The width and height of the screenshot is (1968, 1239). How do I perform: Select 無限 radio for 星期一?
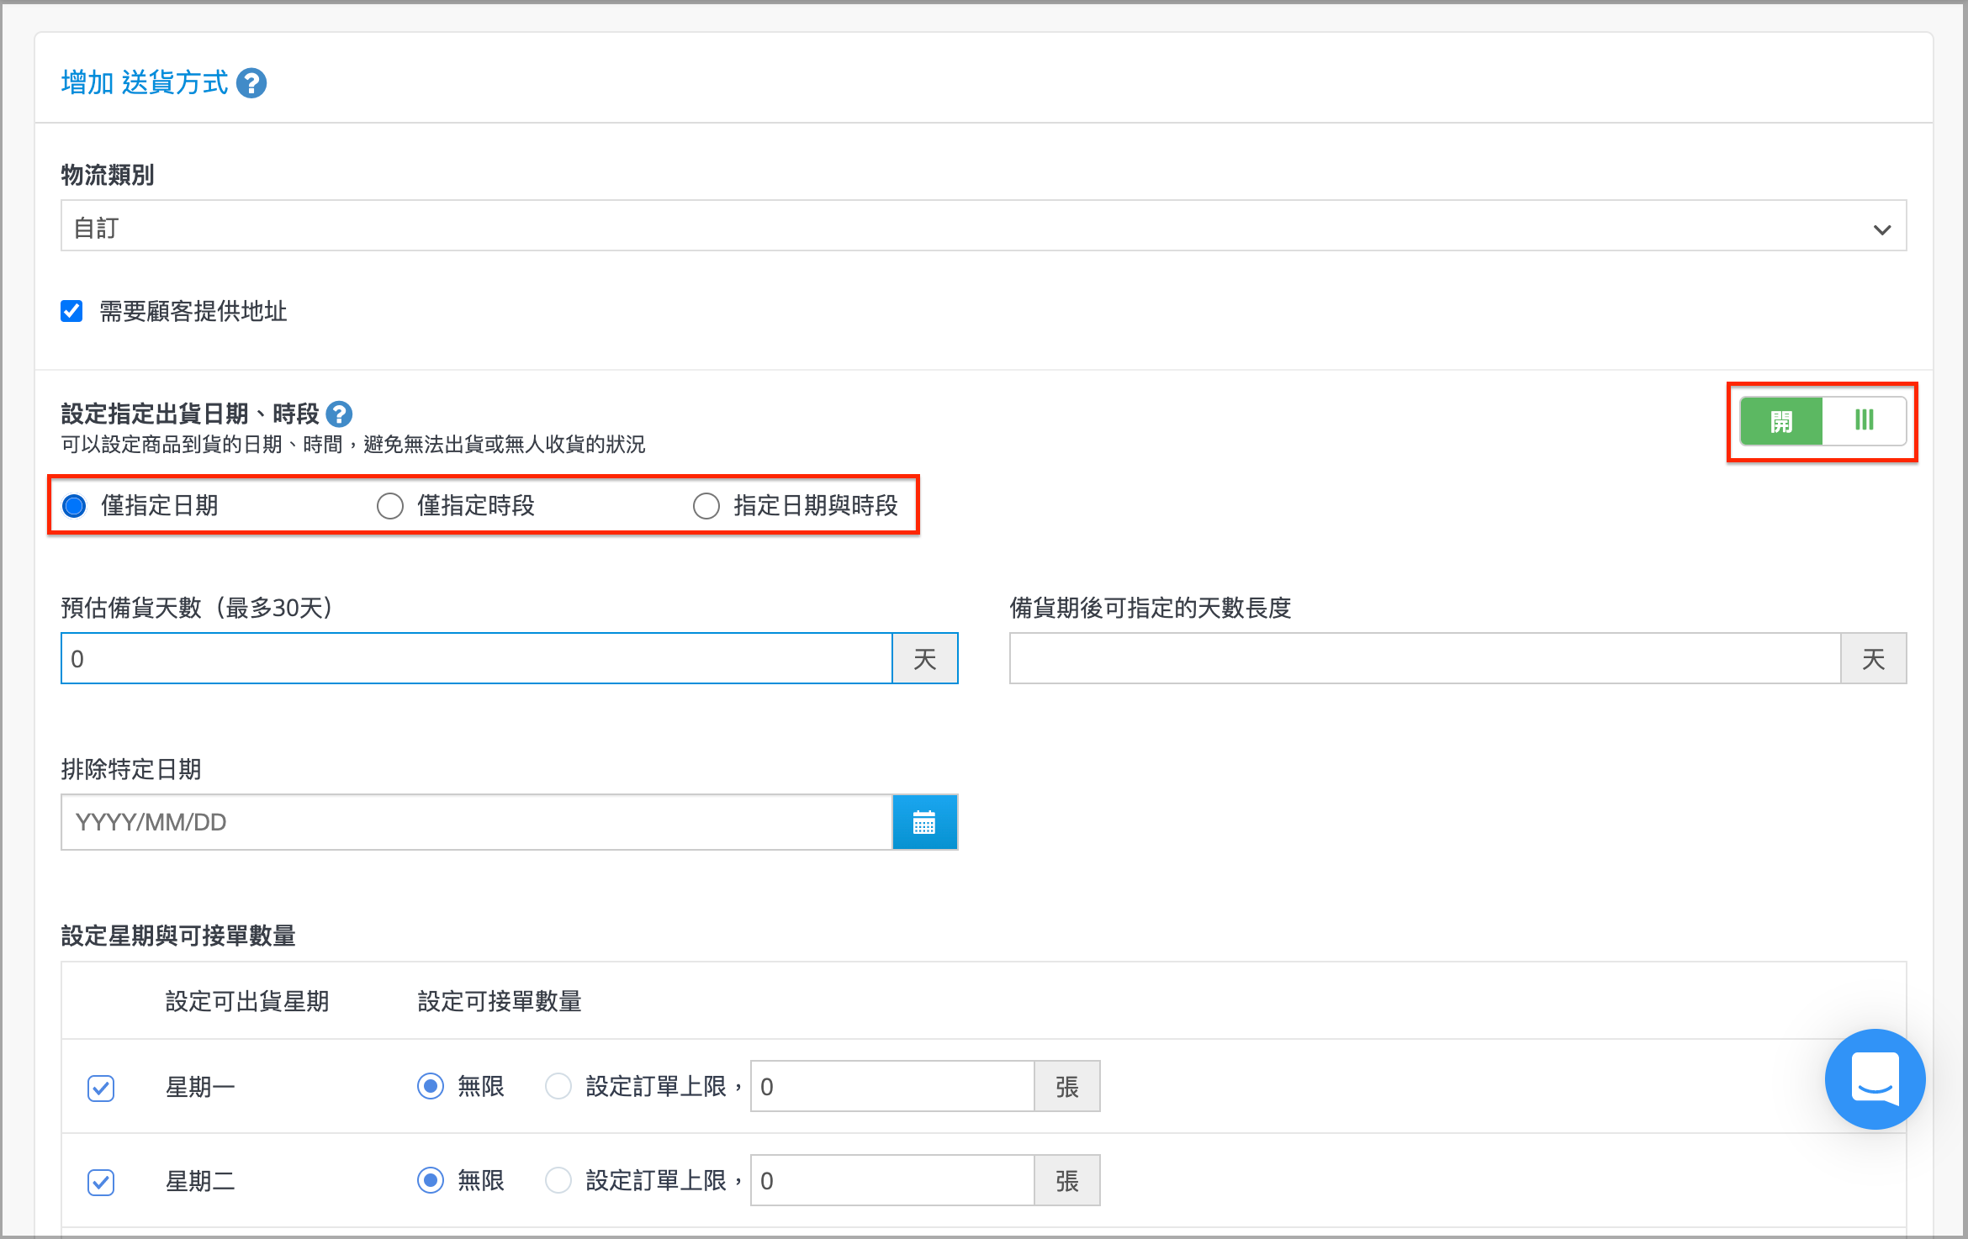pyautogui.click(x=431, y=1086)
